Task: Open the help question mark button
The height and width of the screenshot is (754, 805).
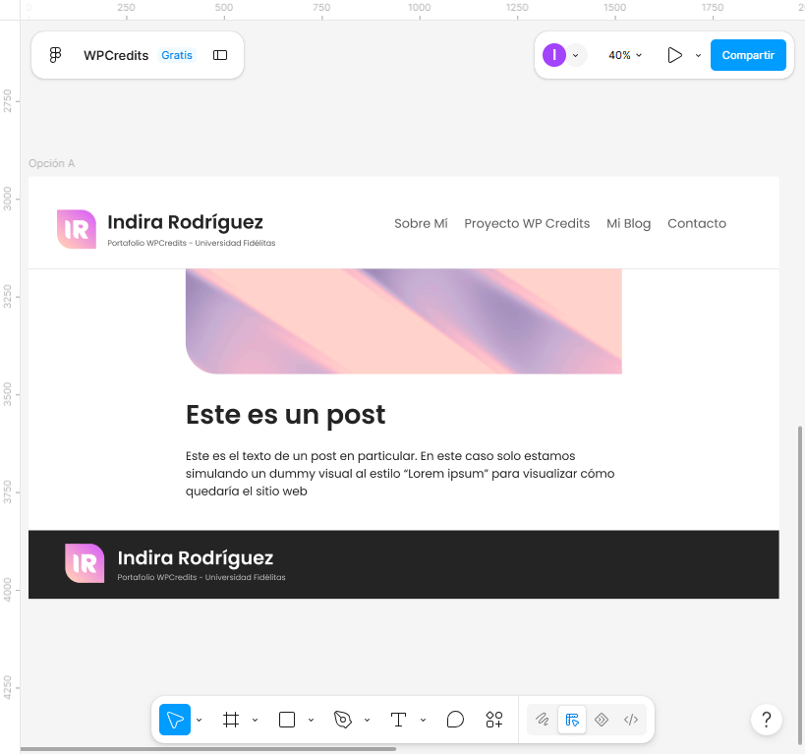Action: tap(766, 719)
